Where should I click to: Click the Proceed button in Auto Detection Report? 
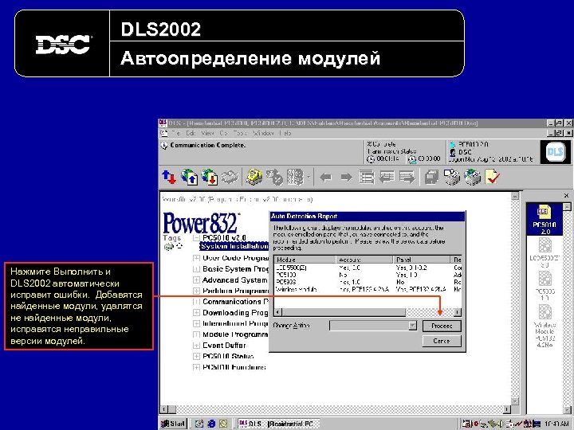pos(442,326)
